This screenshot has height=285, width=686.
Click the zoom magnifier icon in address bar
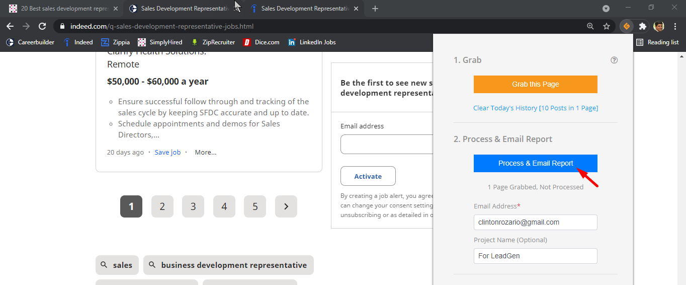click(x=590, y=26)
